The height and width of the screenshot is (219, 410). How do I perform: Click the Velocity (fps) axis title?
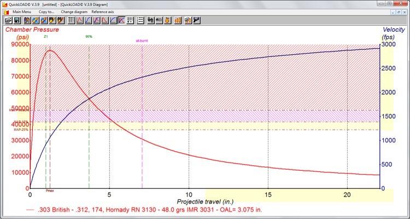[394, 33]
